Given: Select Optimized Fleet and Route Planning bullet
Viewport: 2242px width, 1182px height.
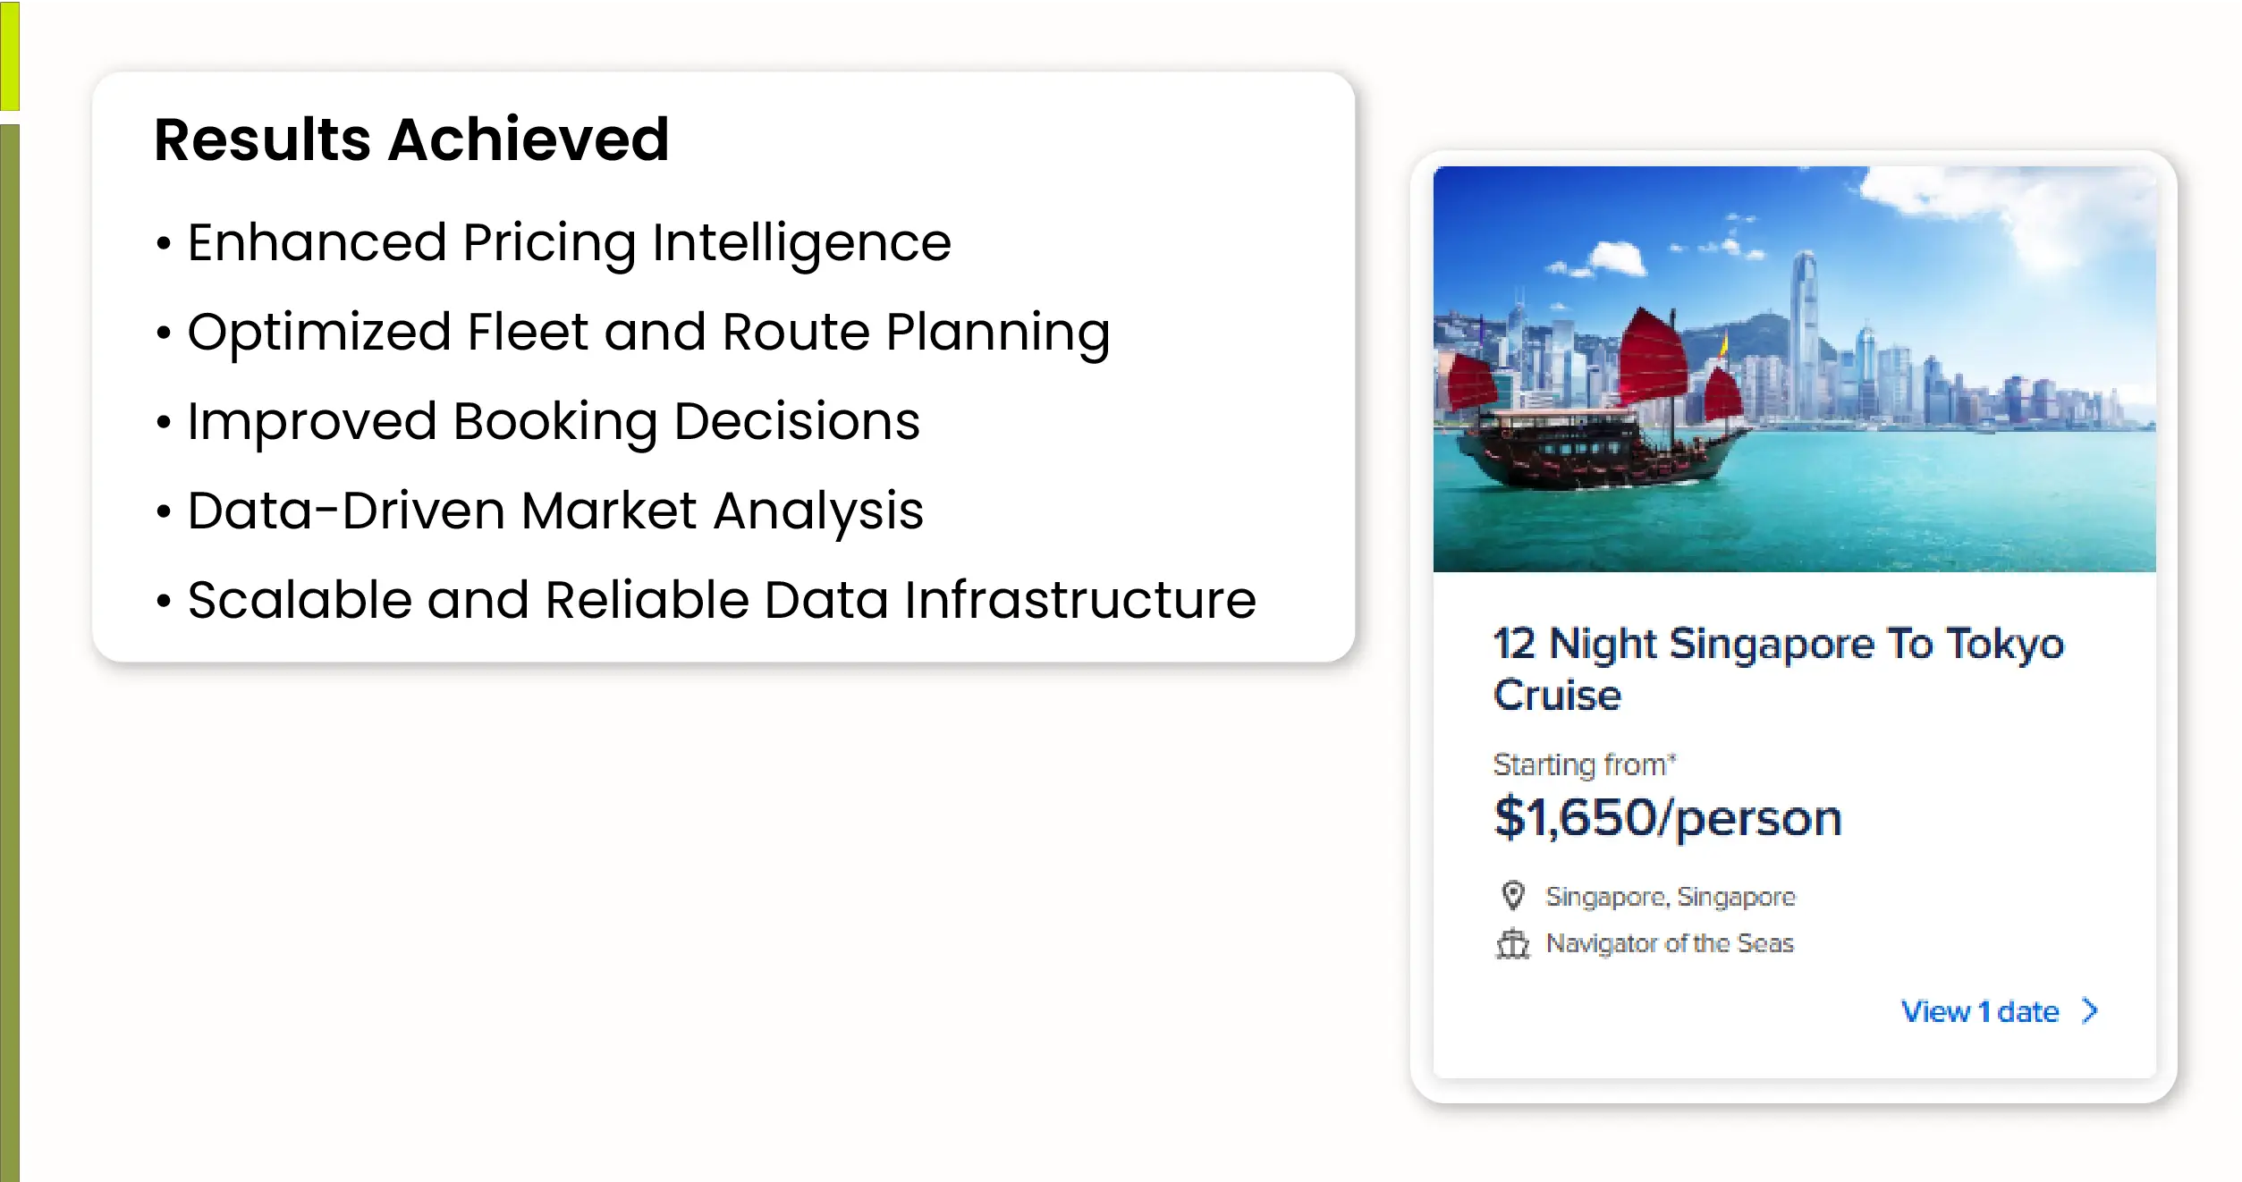Looking at the screenshot, I should point(648,332).
